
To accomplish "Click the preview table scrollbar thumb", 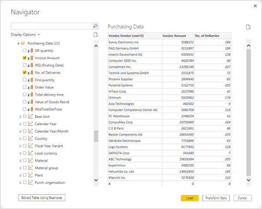I will (249, 113).
